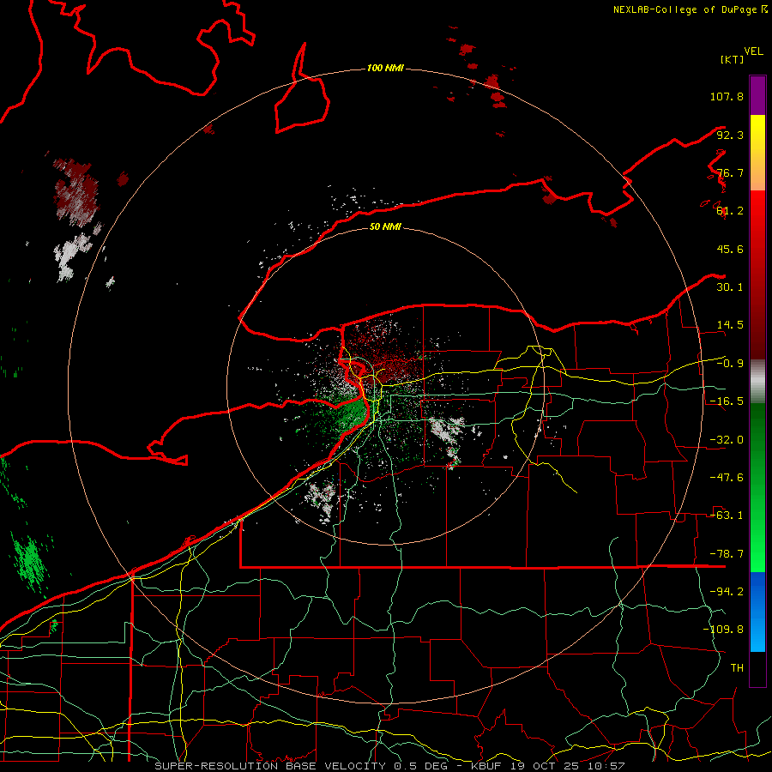The width and height of the screenshot is (772, 772).
Task: Click the 14.5 velocity scale value
Action: tap(730, 325)
